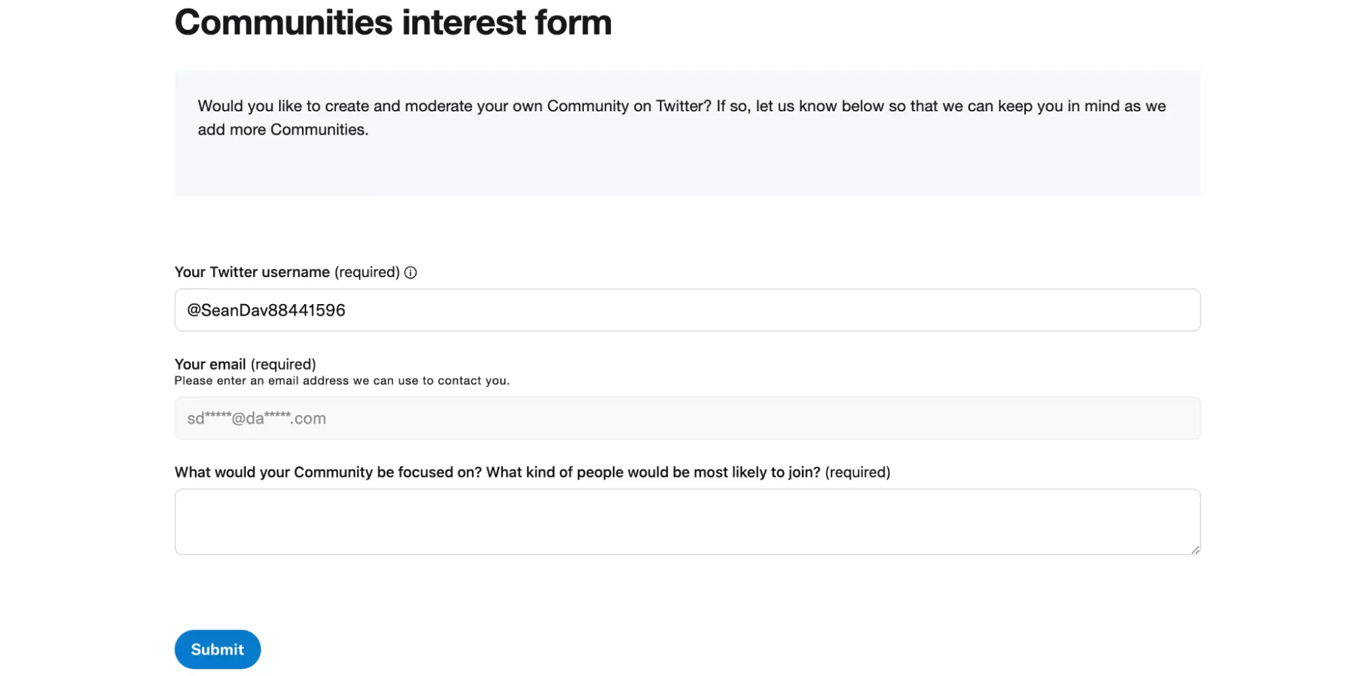The image size is (1357, 676).
Task: Submit the Communities interest form
Action: 217,649
